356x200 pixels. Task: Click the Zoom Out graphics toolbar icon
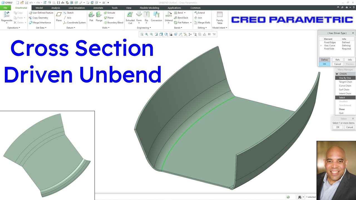[x=151, y=34]
